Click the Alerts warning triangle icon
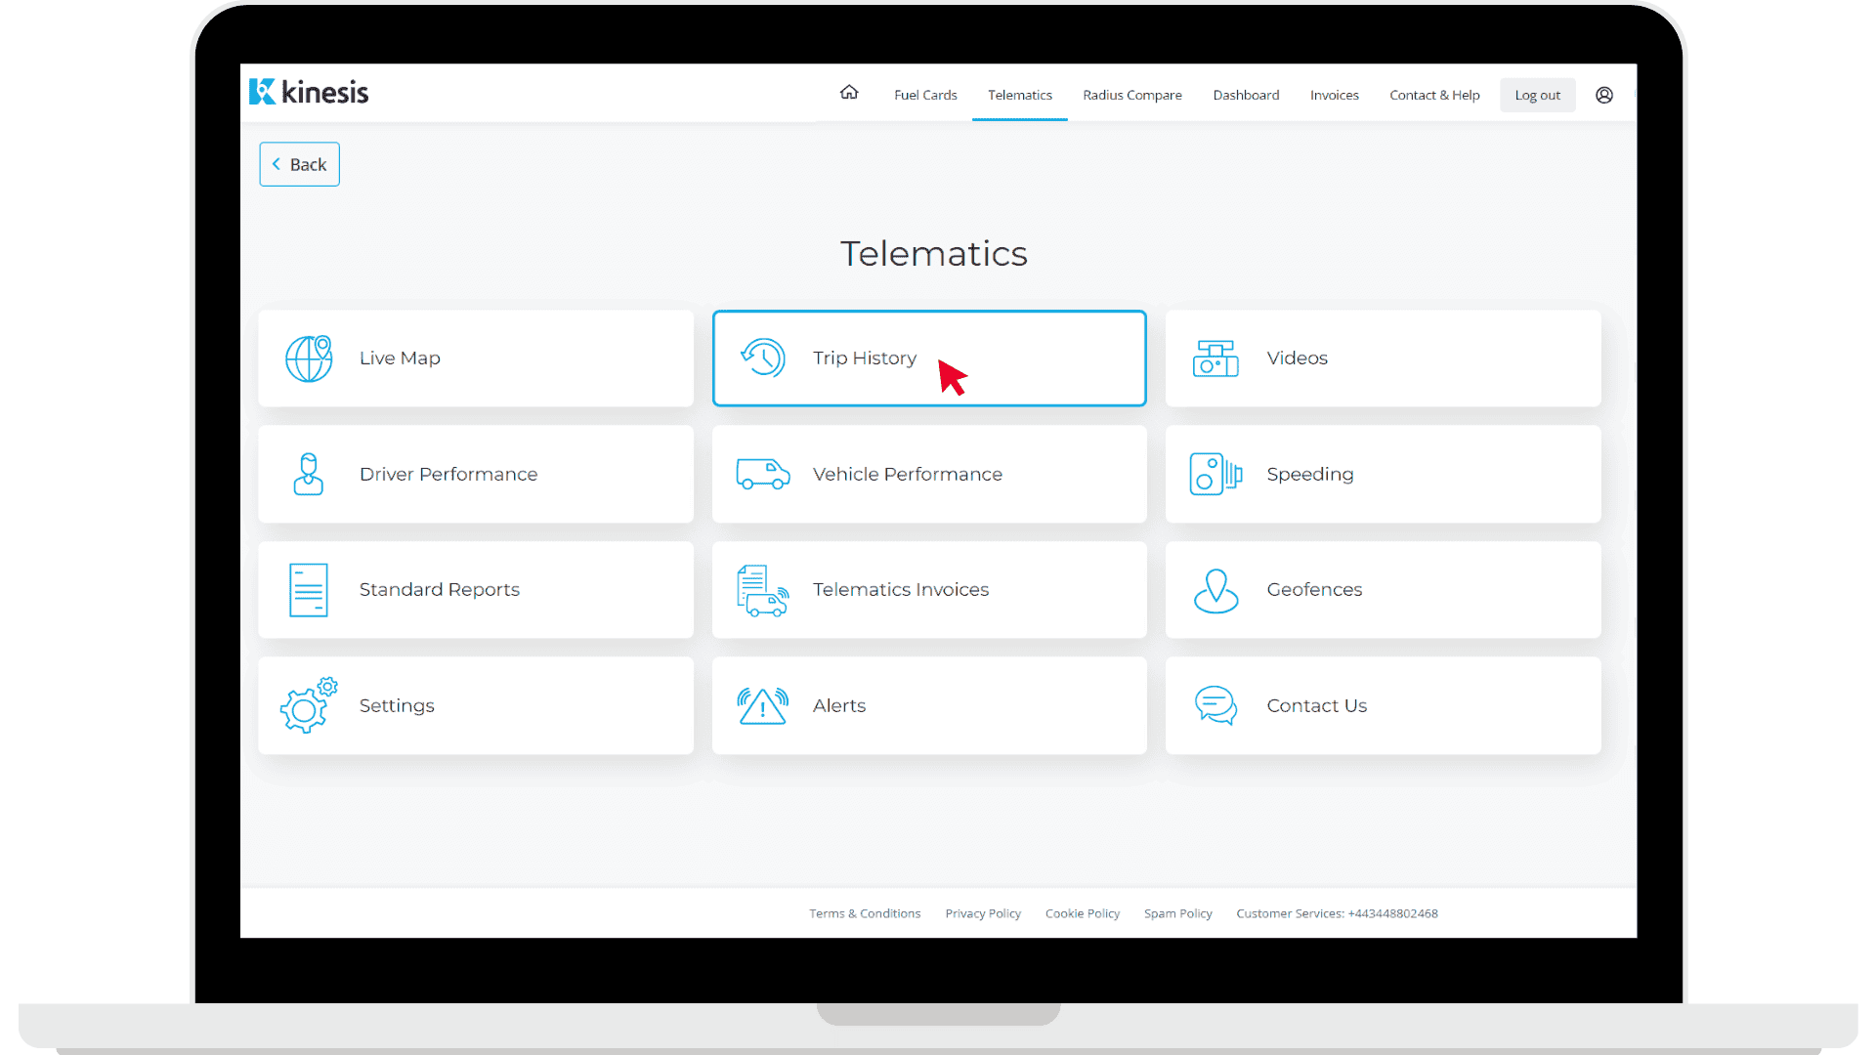1876x1055 pixels. click(762, 705)
